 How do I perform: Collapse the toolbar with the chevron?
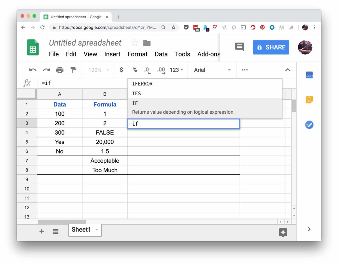pos(288,70)
